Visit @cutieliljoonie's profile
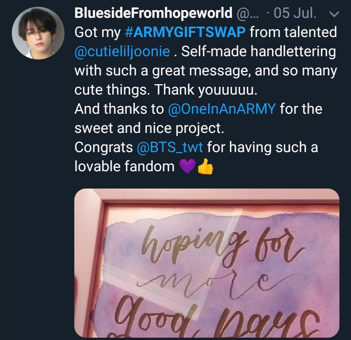This screenshot has height=340, width=351. click(x=120, y=50)
